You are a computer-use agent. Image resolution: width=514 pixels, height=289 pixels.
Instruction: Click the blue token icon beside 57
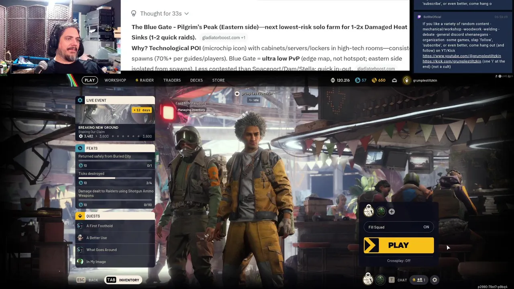tap(358, 80)
